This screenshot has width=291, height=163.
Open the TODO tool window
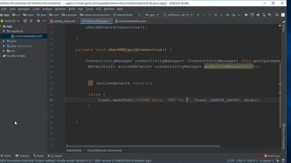click(x=6, y=156)
